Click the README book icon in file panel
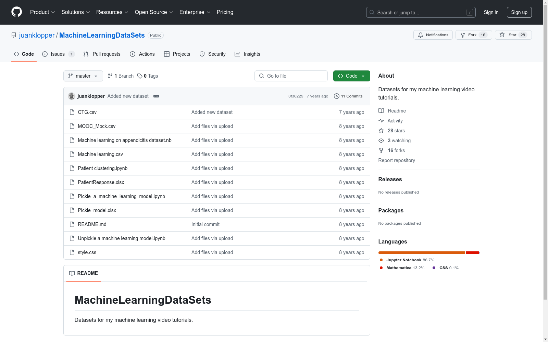Screen dimensions: 548x342 click(72, 273)
